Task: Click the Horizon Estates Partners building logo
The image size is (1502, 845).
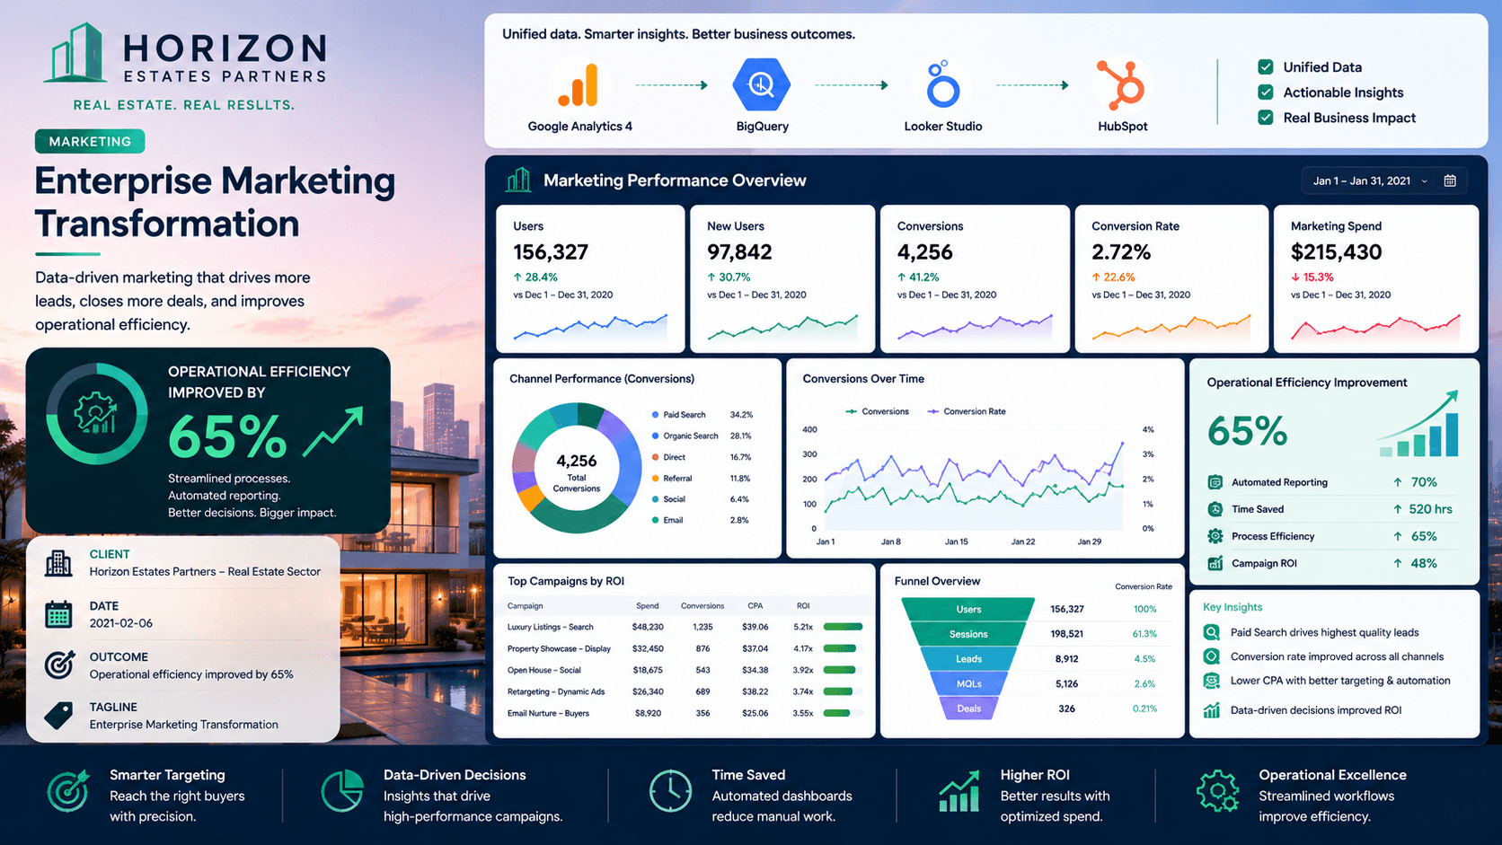Action: point(75,52)
